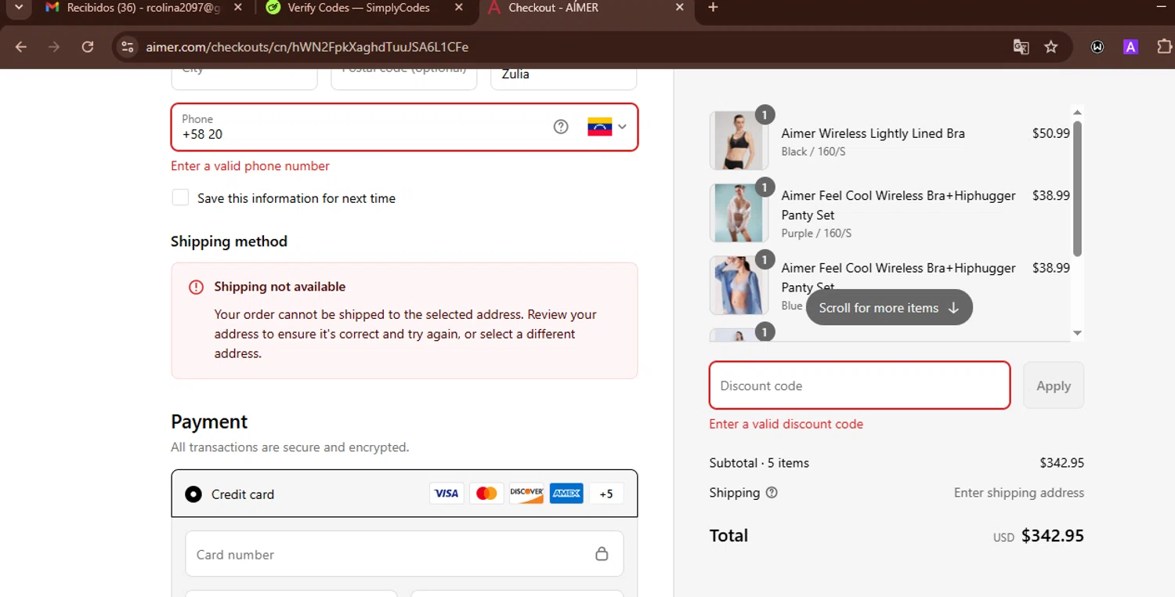1175x597 pixels.
Task: Click the Visa card logo
Action: tap(446, 493)
